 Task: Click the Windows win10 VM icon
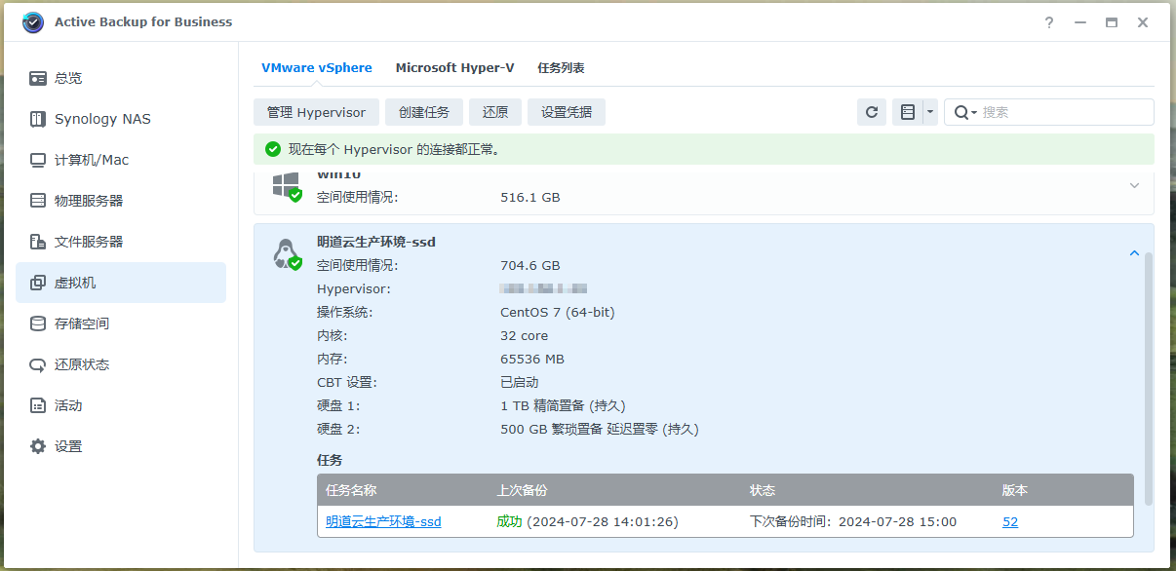286,186
